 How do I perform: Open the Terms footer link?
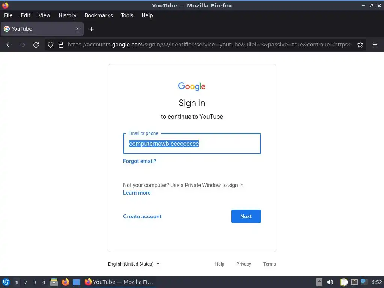[x=269, y=264]
